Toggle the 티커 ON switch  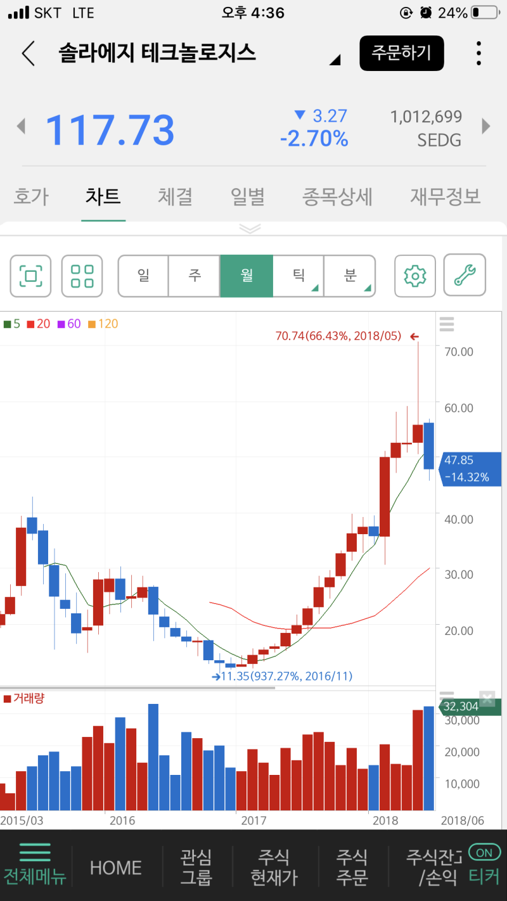(484, 853)
